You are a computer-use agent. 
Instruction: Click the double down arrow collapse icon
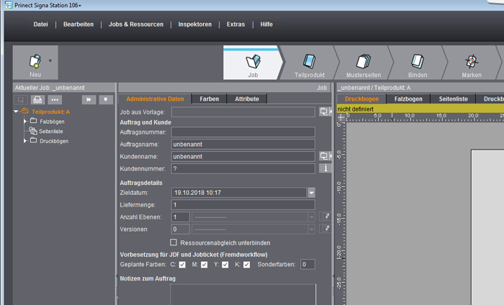pos(105,100)
